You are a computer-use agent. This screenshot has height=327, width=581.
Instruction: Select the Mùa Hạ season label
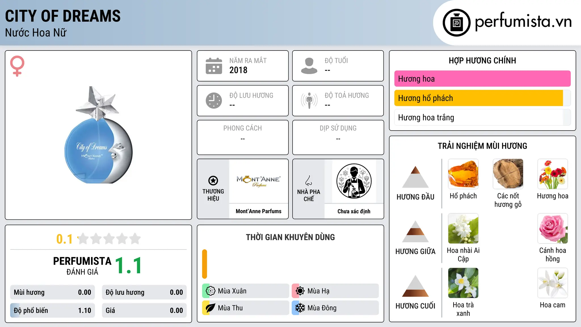pos(319,291)
